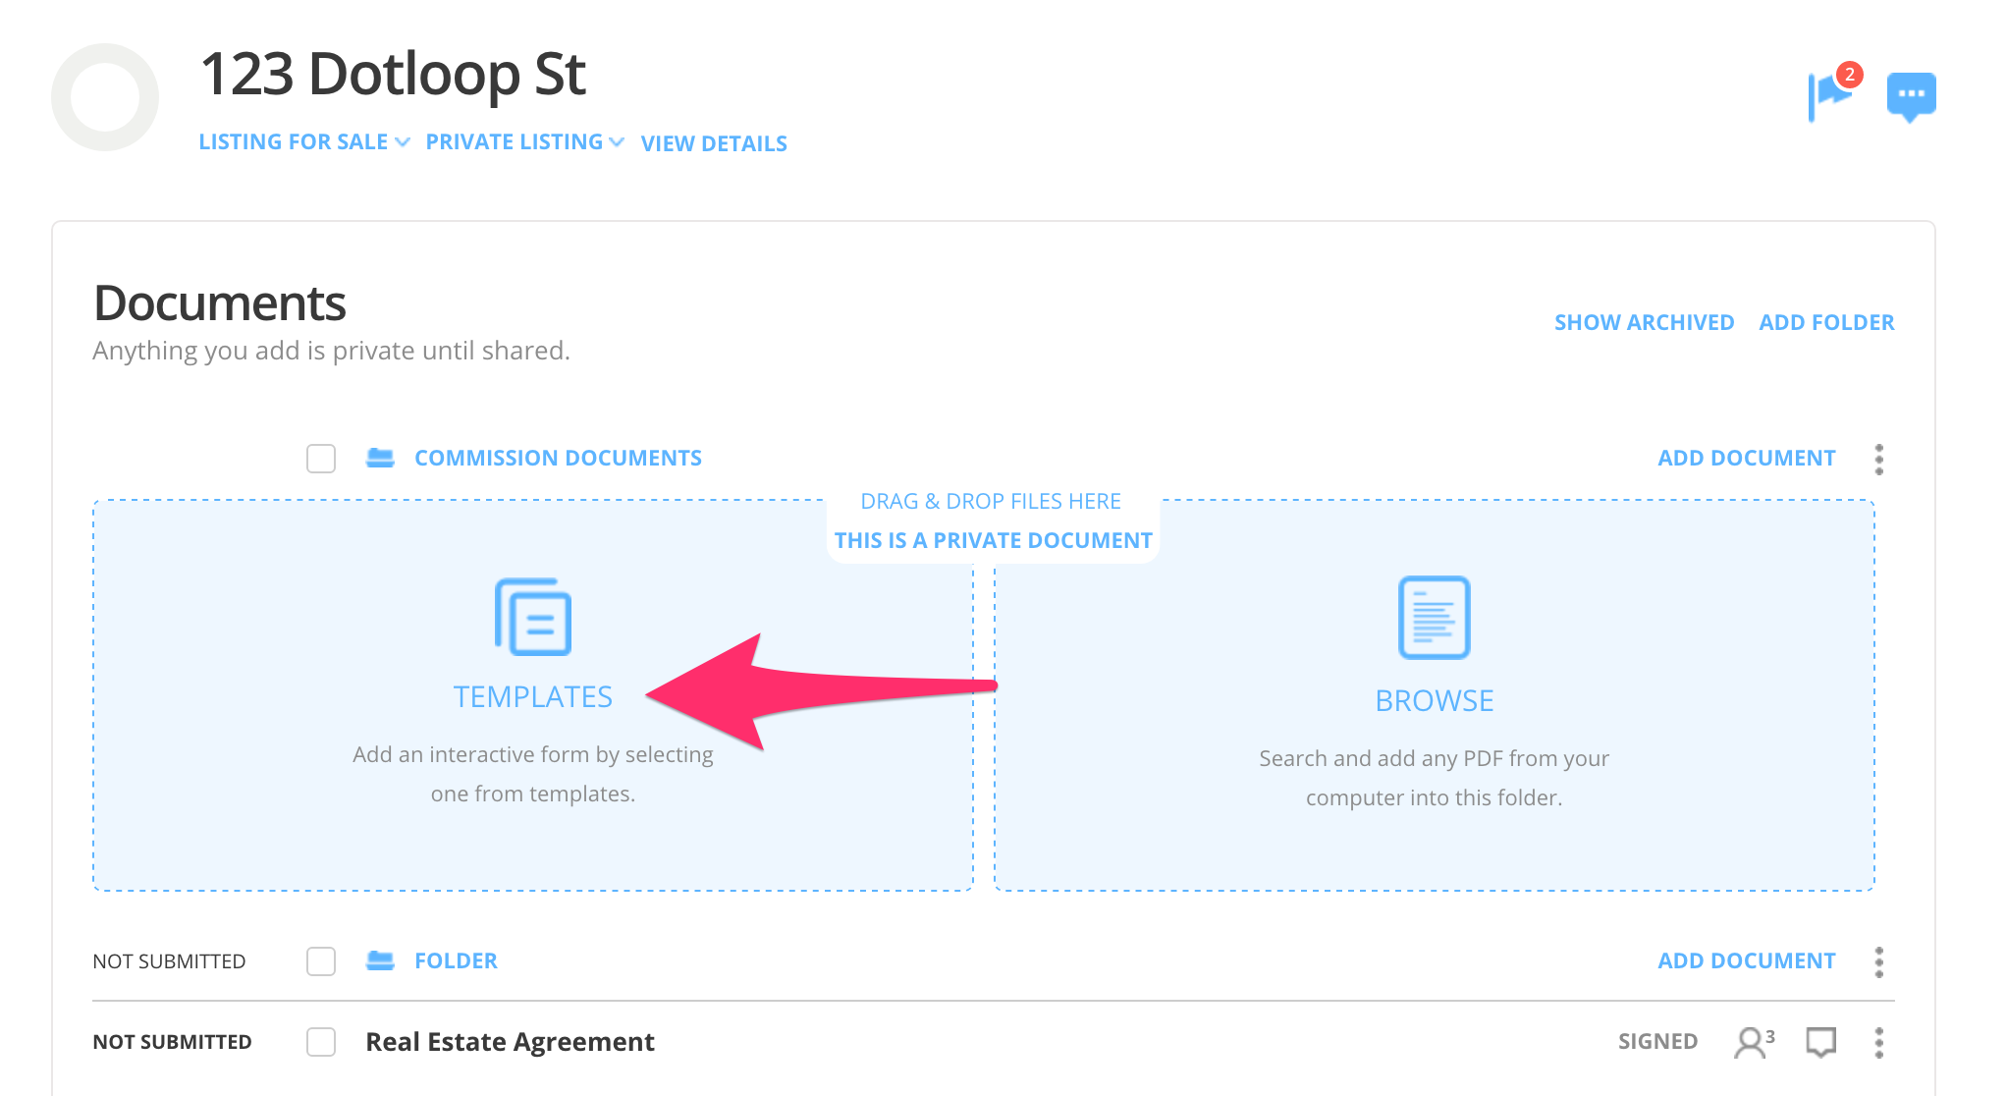Click the flag notifications icon

[x=1828, y=95]
